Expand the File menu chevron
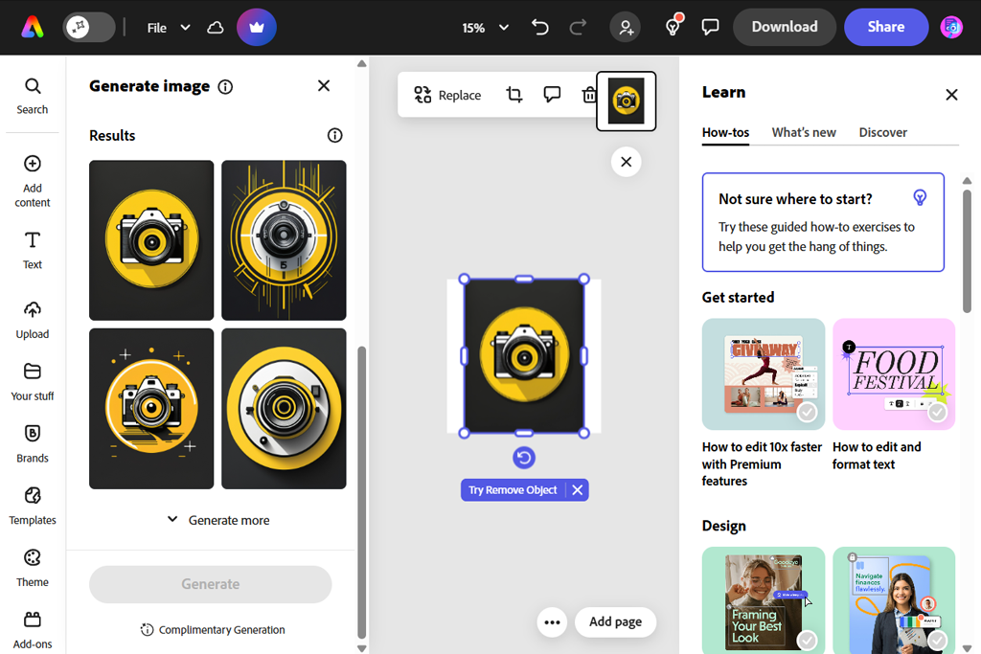This screenshot has height=654, width=981. [185, 28]
